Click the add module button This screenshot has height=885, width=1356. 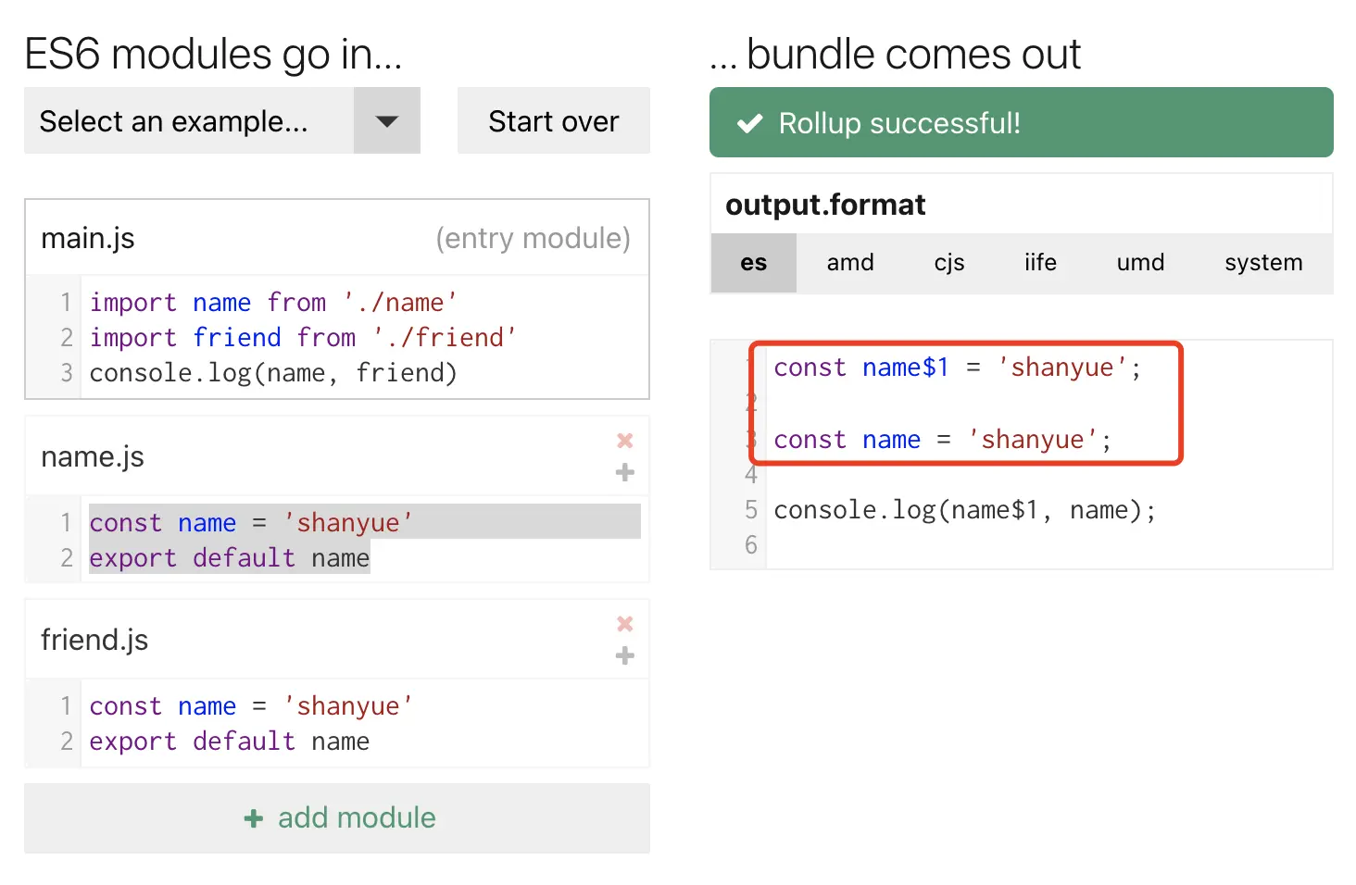pyautogui.click(x=337, y=818)
